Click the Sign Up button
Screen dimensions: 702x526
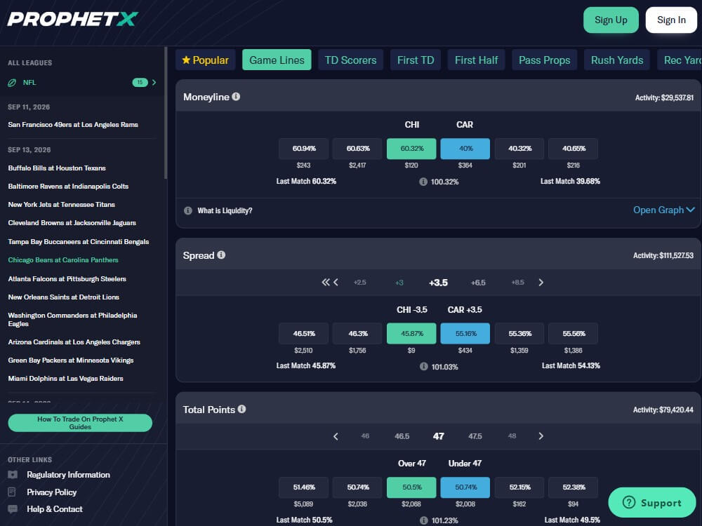click(611, 20)
